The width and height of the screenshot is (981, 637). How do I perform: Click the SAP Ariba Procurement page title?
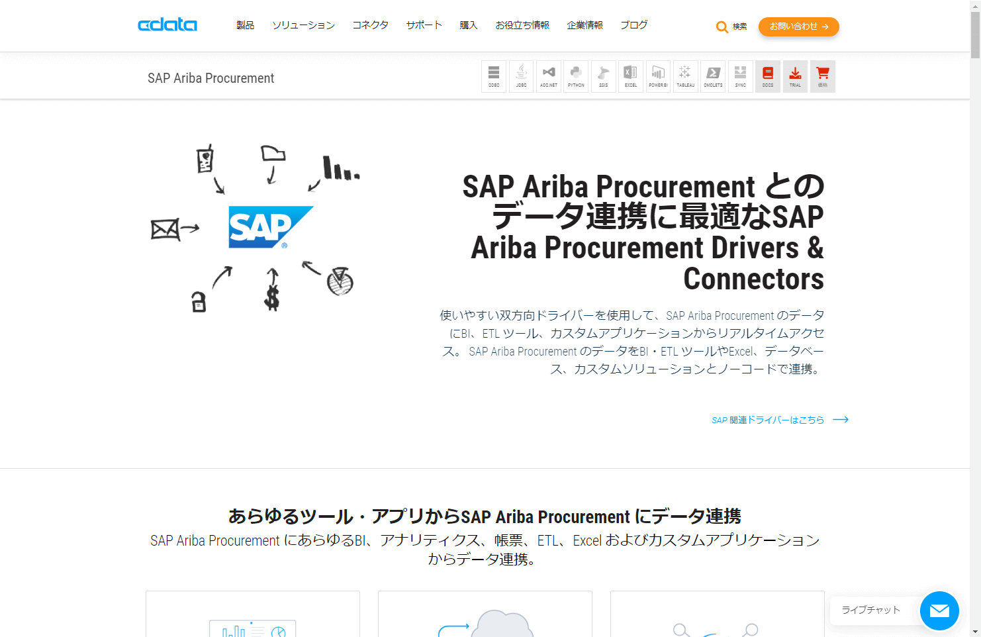coord(210,78)
